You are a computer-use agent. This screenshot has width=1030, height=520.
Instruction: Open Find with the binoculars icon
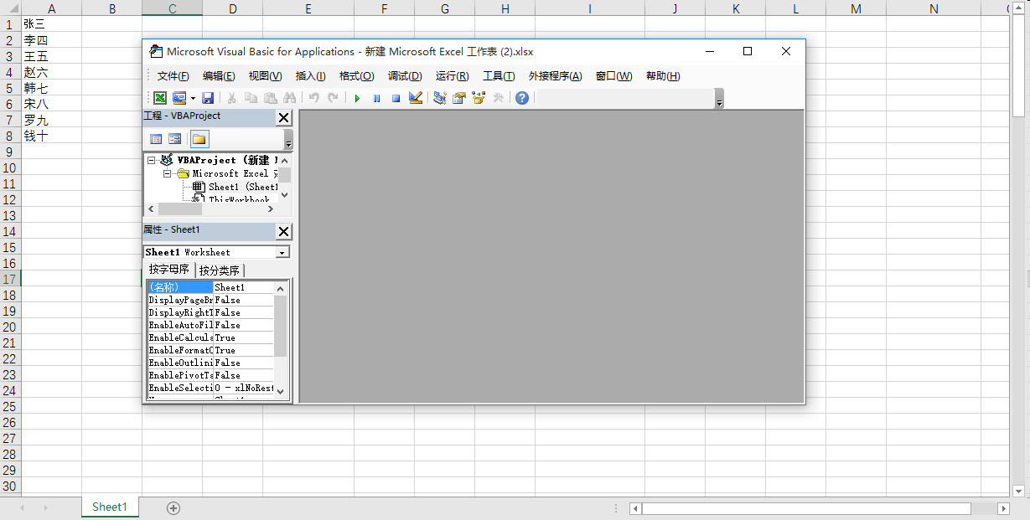(x=290, y=98)
